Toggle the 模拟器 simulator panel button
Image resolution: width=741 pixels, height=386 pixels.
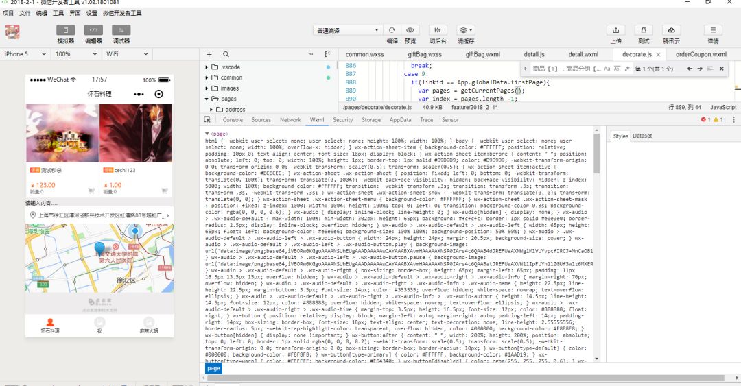(x=66, y=30)
